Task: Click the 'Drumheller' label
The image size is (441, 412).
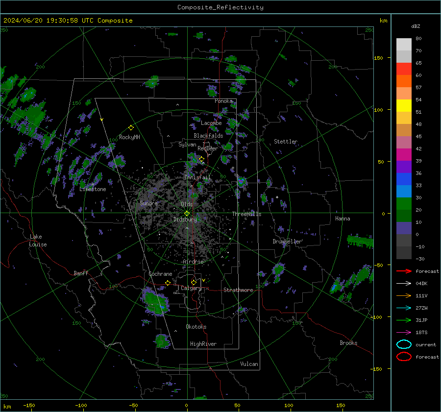Action: click(x=287, y=242)
